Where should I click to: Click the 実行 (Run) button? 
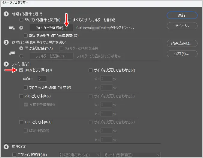pyautogui.click(x=182, y=15)
